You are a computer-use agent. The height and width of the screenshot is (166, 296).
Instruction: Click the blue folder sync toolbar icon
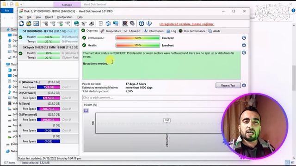tap(108, 24)
